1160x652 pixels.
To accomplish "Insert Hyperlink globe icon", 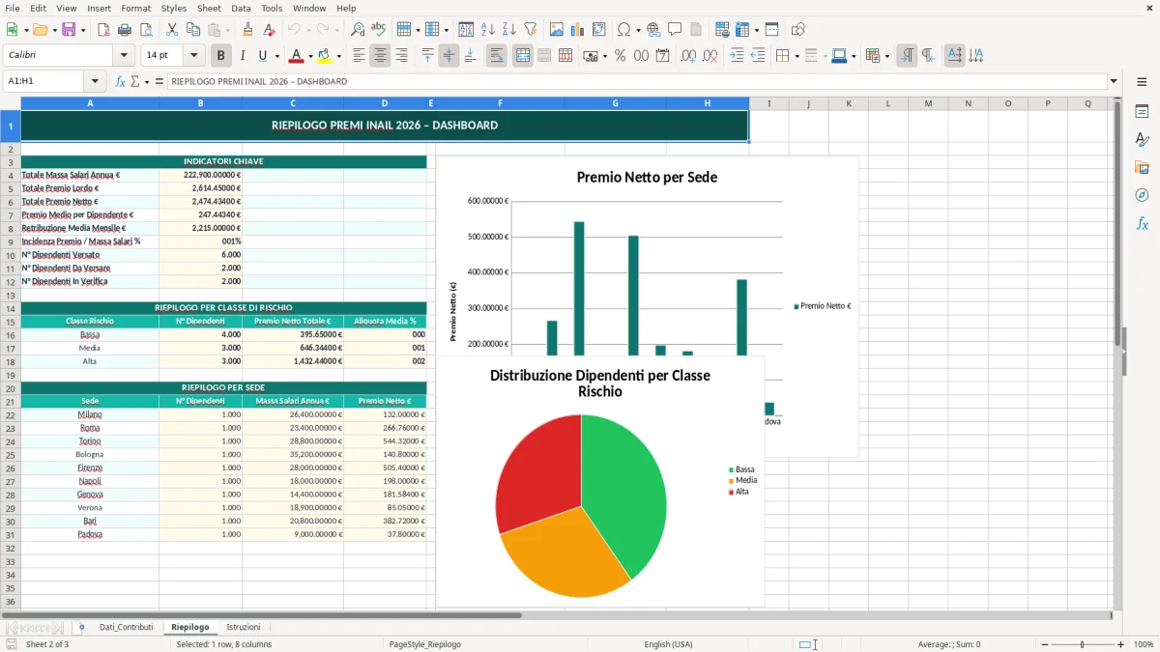I will (653, 30).
